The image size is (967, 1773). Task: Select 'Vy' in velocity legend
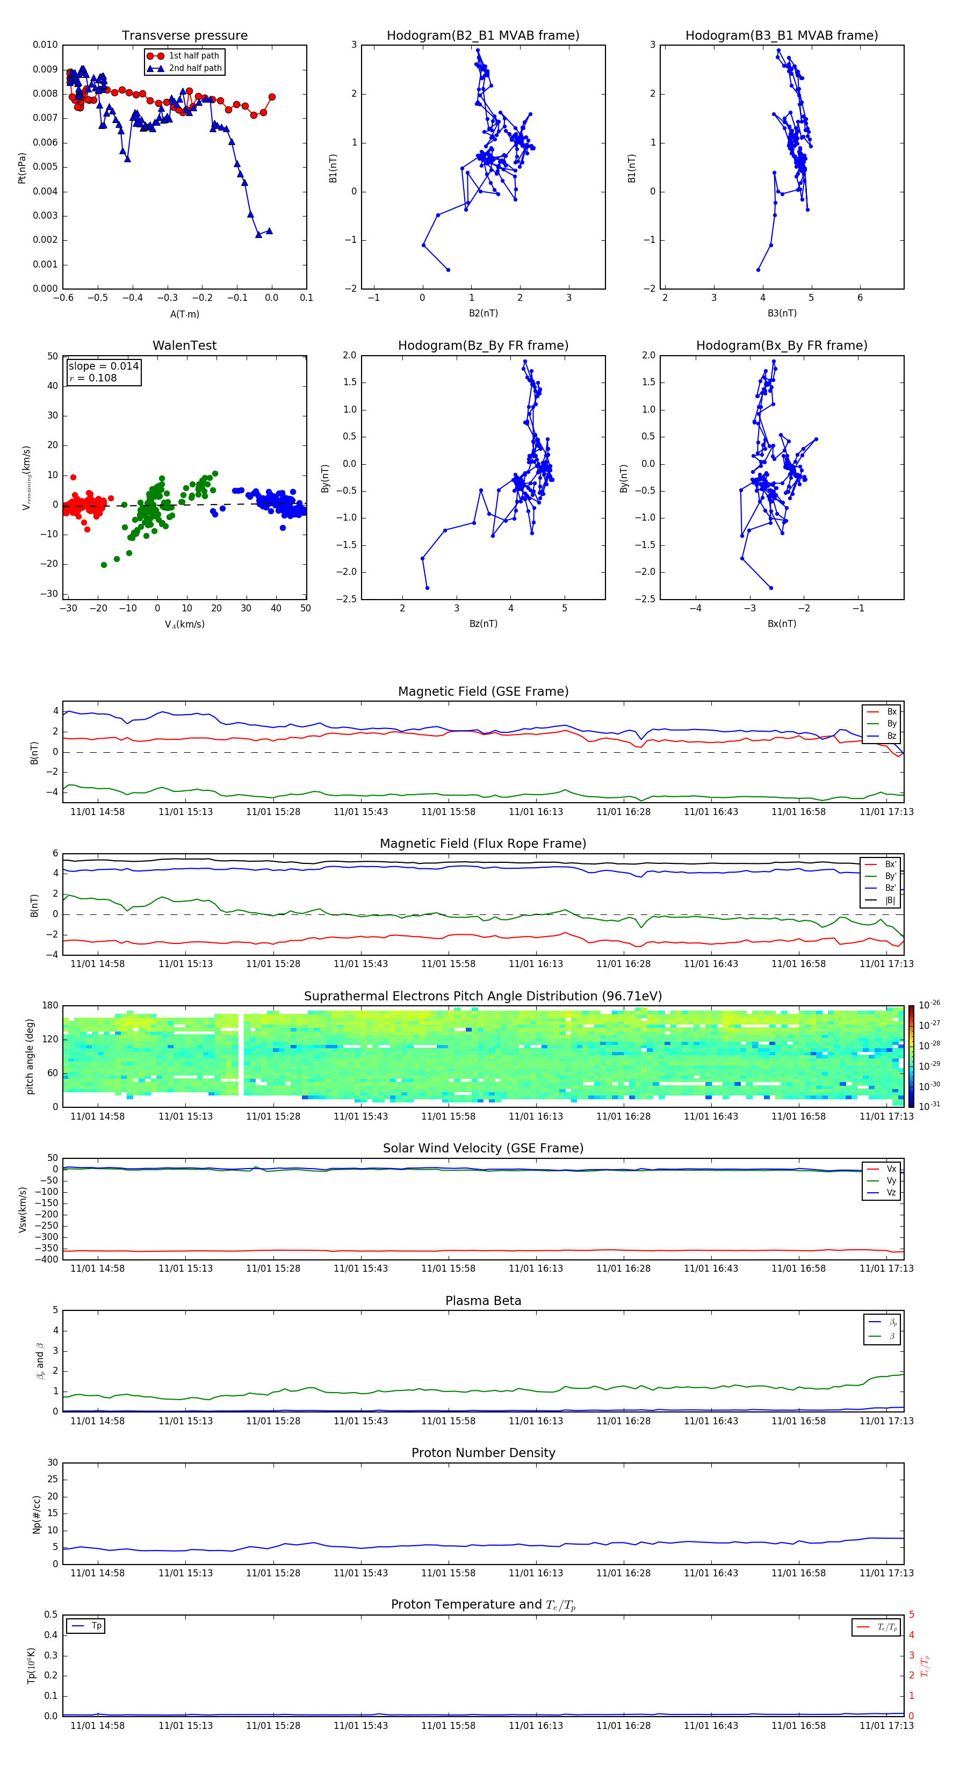882,1180
